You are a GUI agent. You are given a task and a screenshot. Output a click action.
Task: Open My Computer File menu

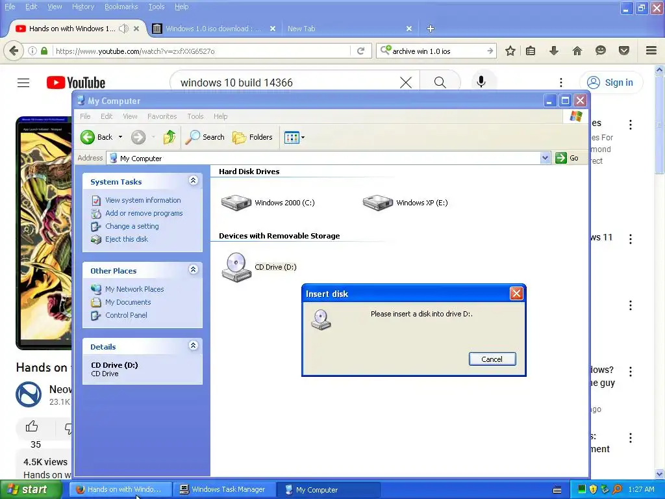pyautogui.click(x=85, y=116)
